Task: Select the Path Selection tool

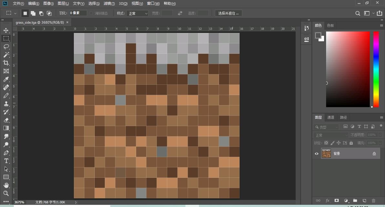Action: coord(6,169)
